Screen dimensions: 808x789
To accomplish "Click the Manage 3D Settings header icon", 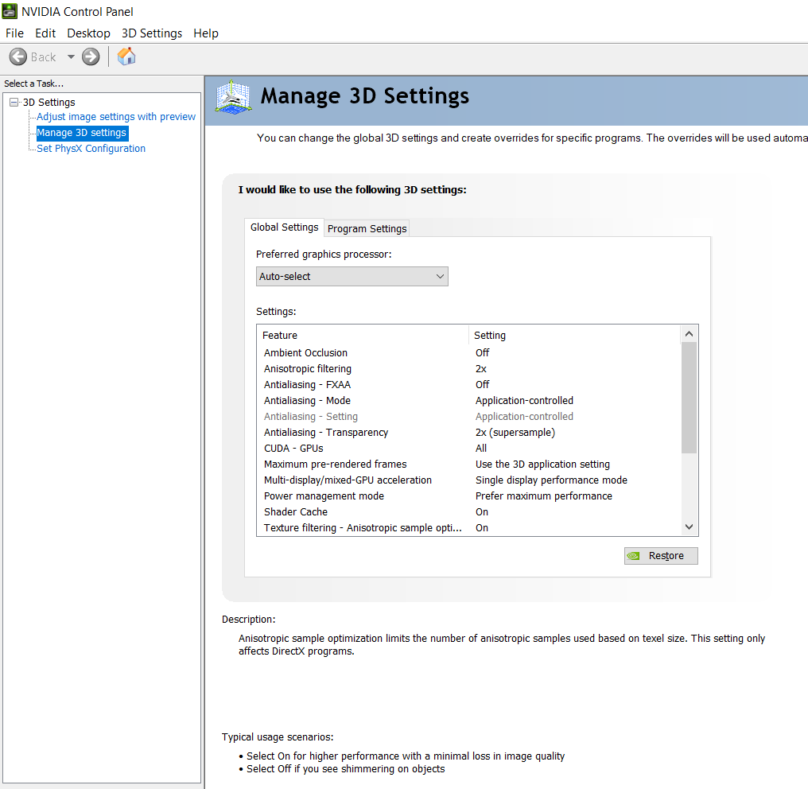I will click(x=234, y=97).
